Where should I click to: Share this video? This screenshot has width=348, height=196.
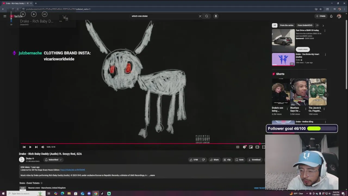pyautogui.click(x=214, y=160)
